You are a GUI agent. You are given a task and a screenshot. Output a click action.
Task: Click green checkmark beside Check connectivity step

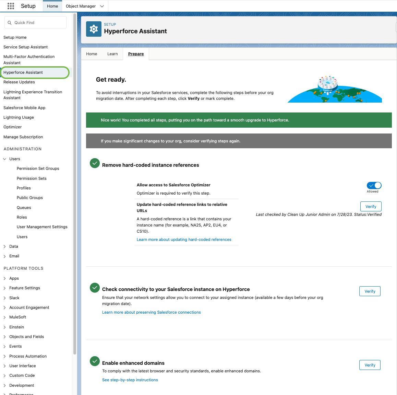pyautogui.click(x=95, y=288)
